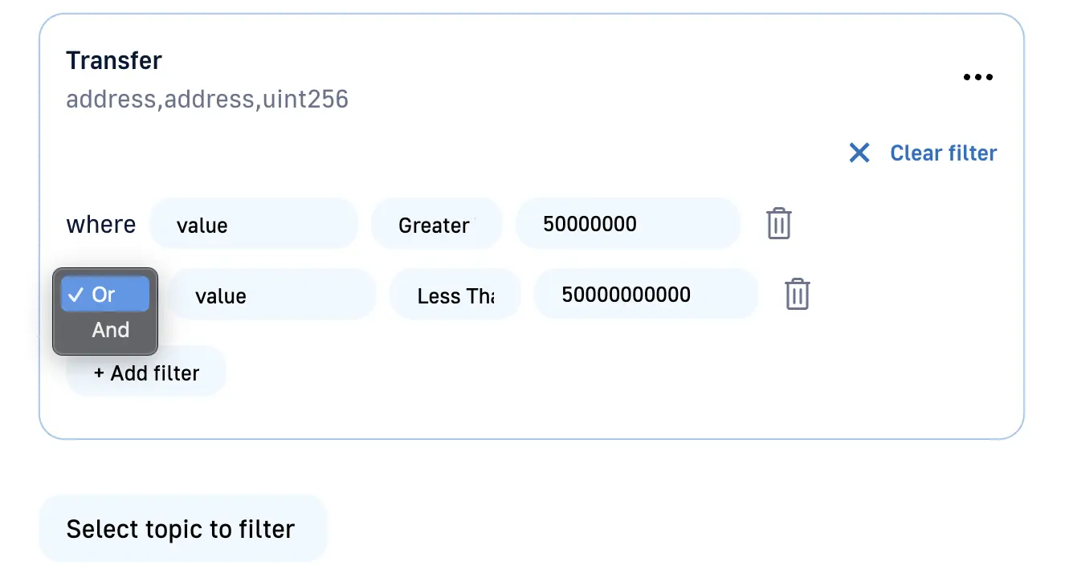The height and width of the screenshot is (578, 1065).
Task: Choose the checked Or option in popup
Action: point(104,295)
